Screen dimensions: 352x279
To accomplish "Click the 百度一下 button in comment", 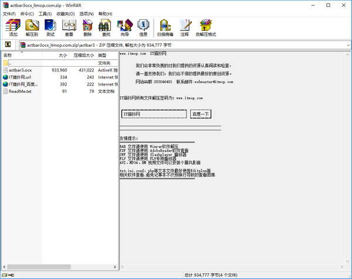I will 201,114.
